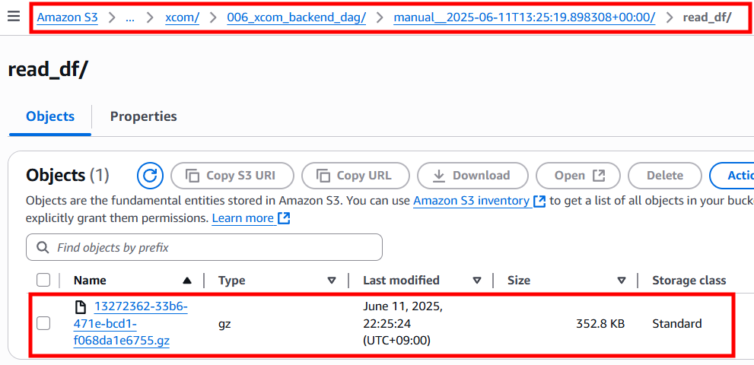Select the checkbox for the 13272362 gz object
754x365 pixels.
(43, 324)
